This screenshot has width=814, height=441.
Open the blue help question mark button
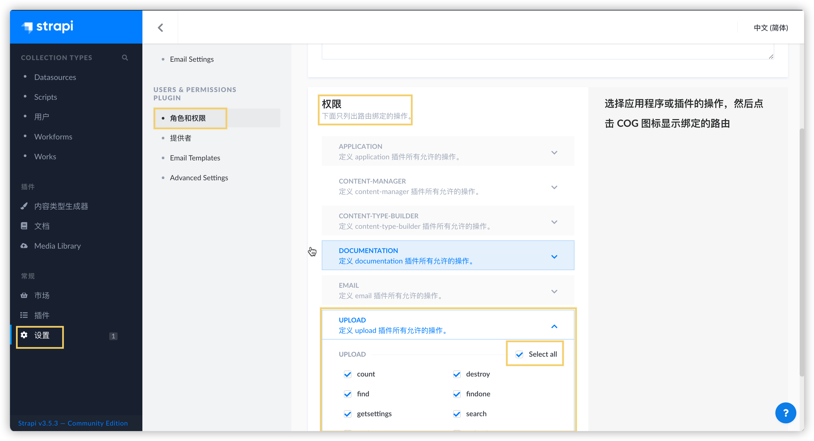pos(785,413)
